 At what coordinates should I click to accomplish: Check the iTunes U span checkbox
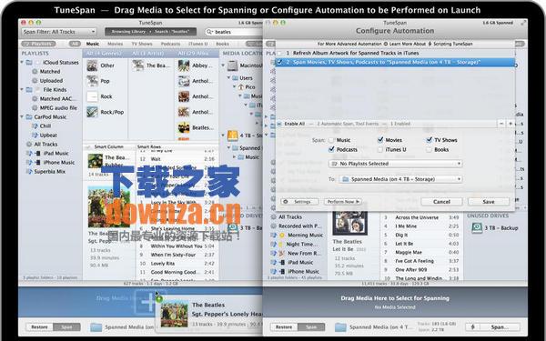coord(380,150)
